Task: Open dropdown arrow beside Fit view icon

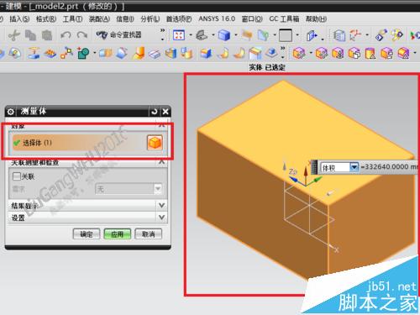Action: [191, 35]
